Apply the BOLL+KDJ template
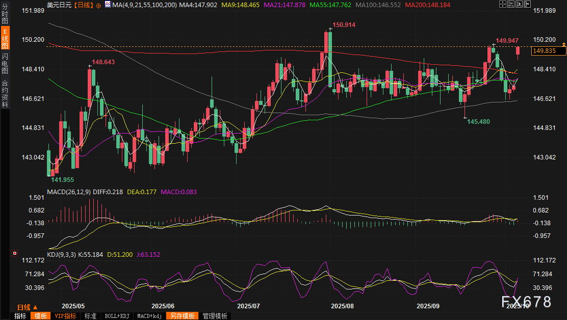The image size is (567, 320). tap(117, 316)
